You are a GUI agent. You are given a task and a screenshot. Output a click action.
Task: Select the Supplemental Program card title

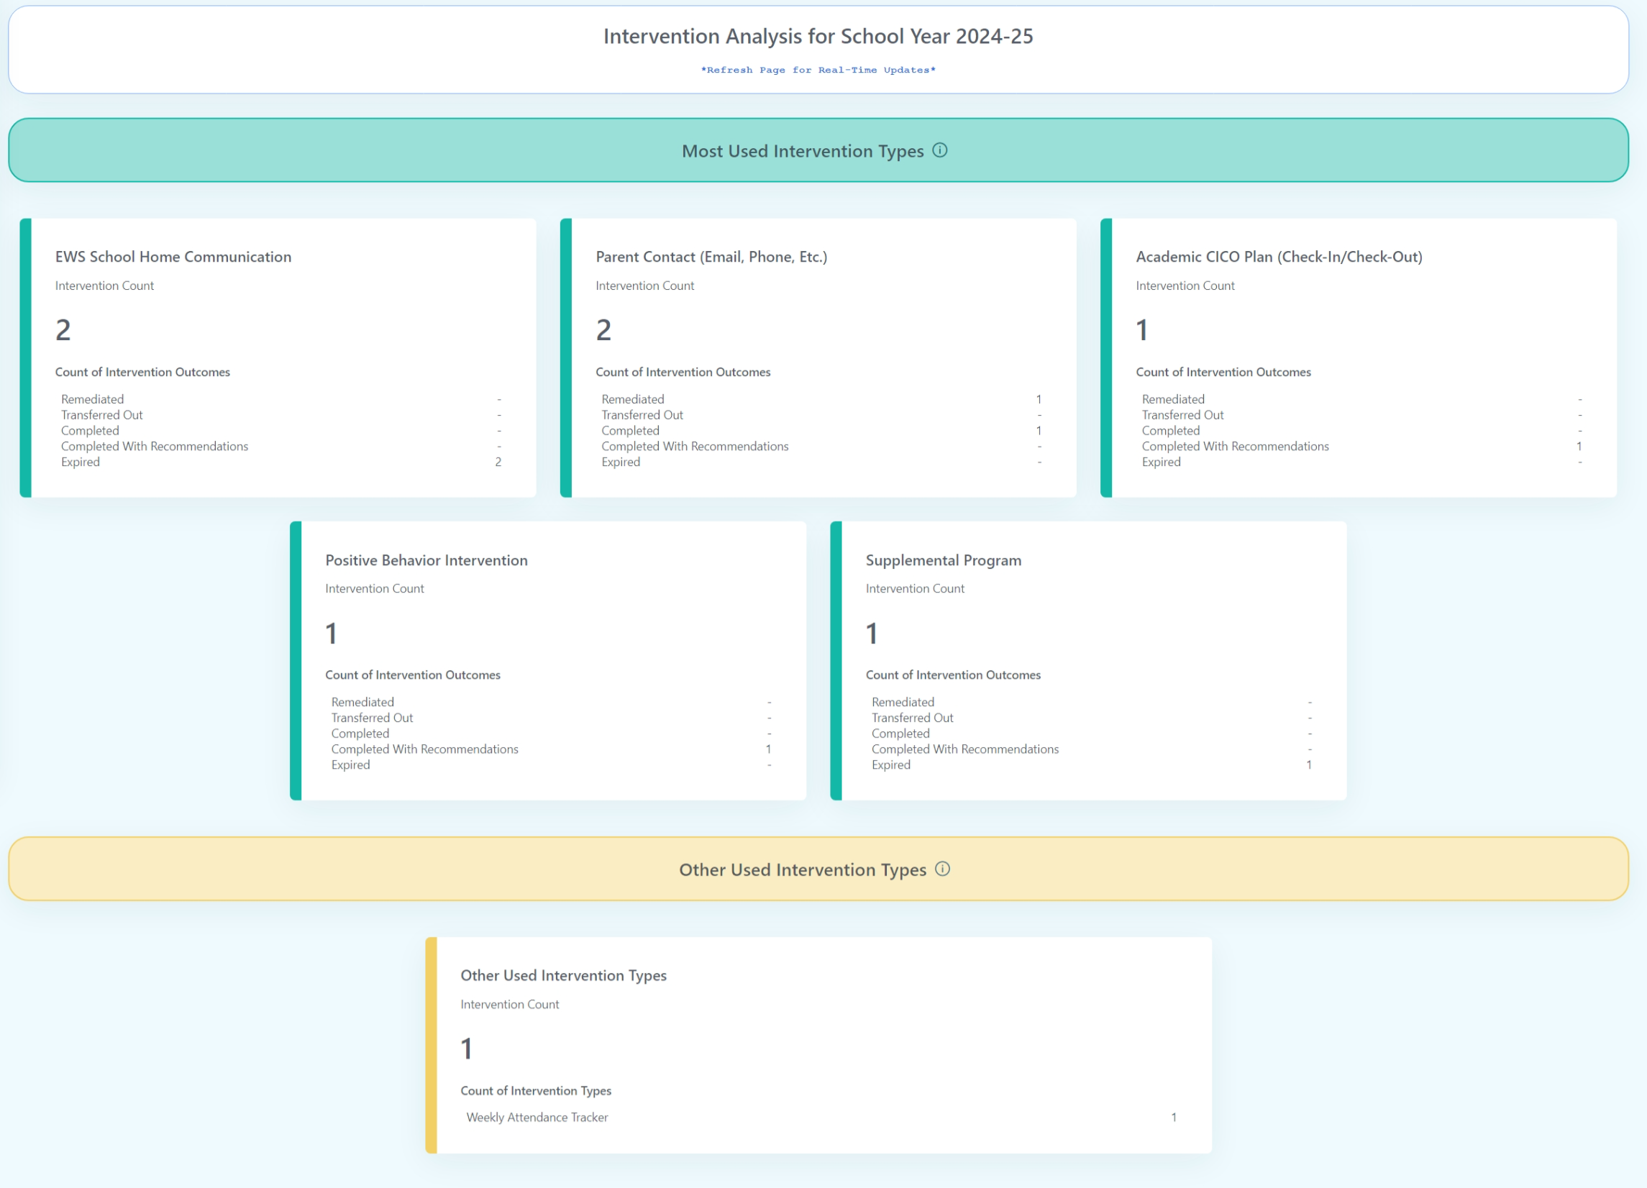(x=943, y=560)
